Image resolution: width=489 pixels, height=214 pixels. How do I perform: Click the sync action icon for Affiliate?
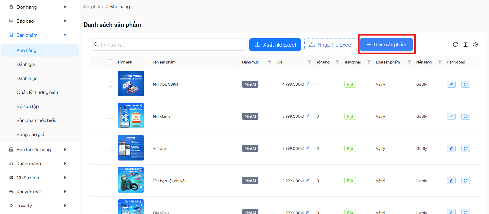tap(466, 149)
